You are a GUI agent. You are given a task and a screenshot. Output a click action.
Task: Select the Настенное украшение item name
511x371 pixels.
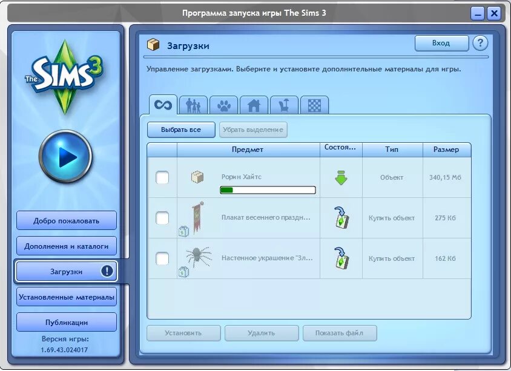tap(267, 258)
